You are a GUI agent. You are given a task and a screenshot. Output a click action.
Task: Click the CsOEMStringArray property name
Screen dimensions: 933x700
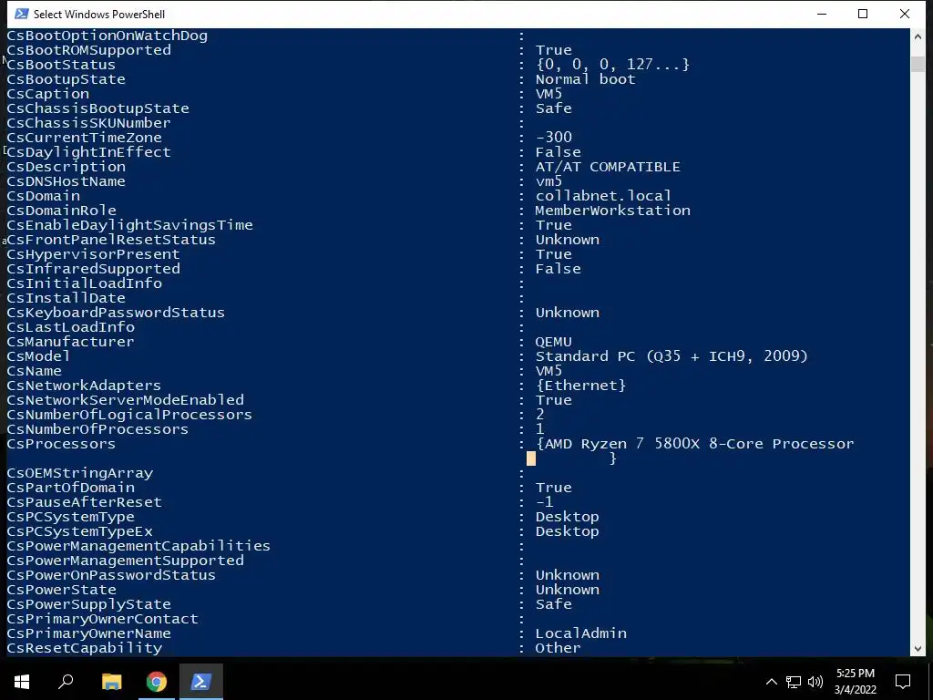[x=80, y=473]
